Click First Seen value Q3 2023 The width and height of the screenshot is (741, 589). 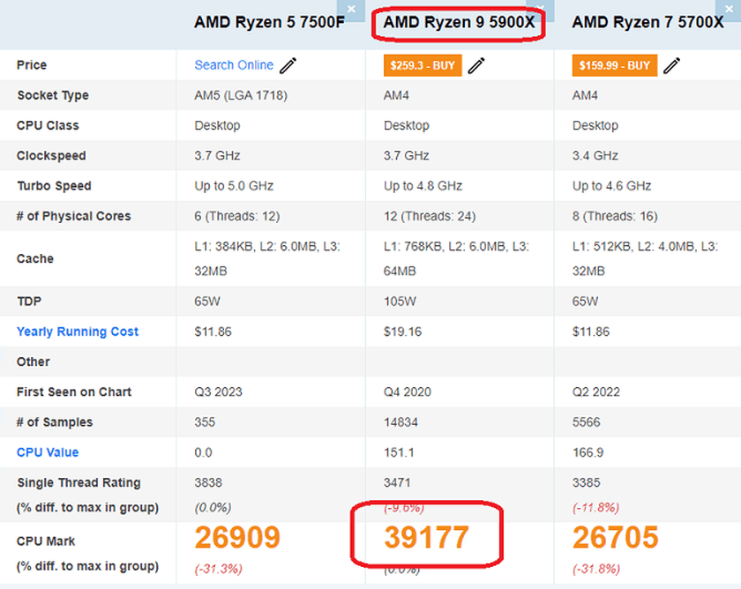pyautogui.click(x=219, y=392)
